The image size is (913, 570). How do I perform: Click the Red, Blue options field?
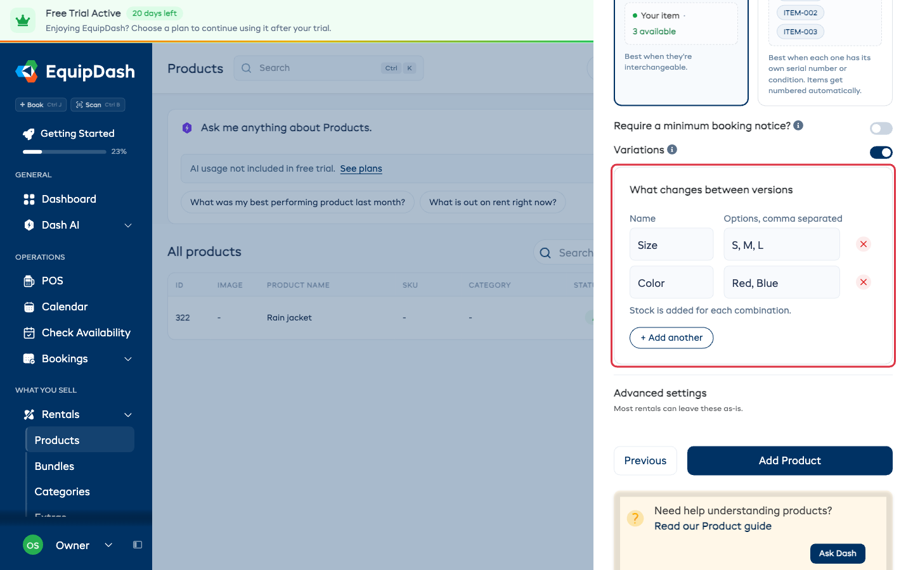click(x=782, y=282)
